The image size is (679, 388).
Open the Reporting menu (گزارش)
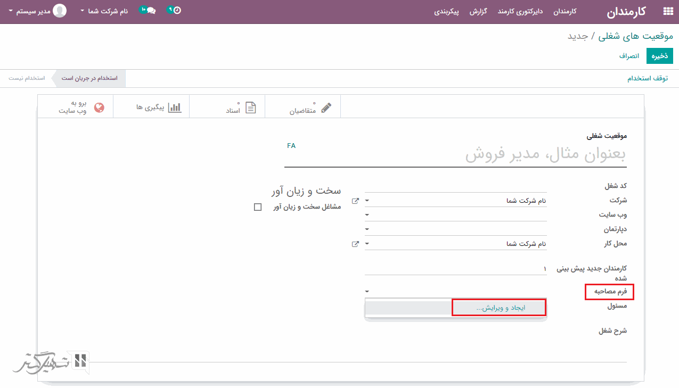click(478, 11)
